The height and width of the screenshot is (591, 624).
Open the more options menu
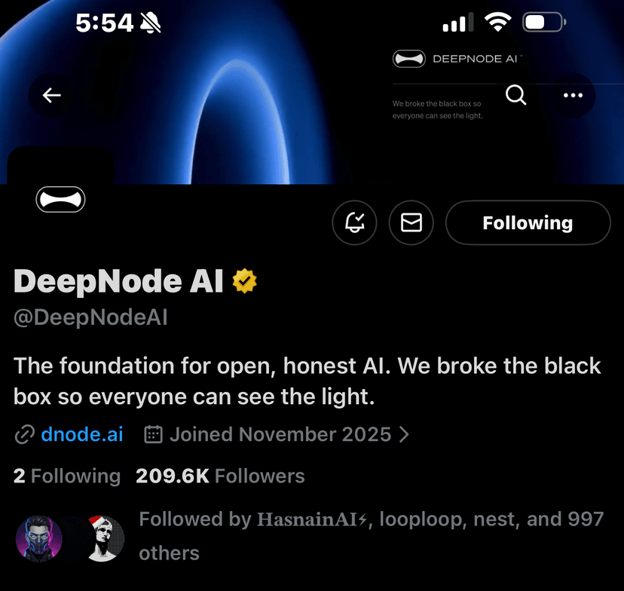coord(573,95)
